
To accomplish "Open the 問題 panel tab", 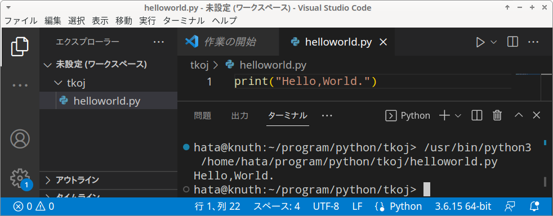I will pos(202,115).
